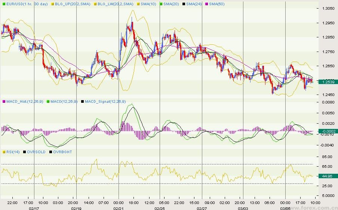Click the 02/21 date label
The width and height of the screenshot is (338, 210).
pyautogui.click(x=119, y=208)
